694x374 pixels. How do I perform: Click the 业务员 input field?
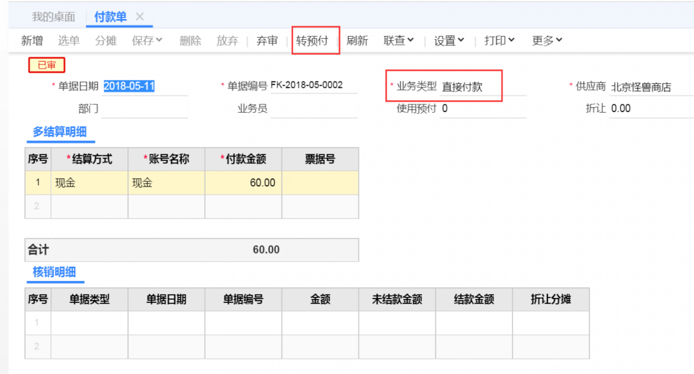[x=314, y=109]
